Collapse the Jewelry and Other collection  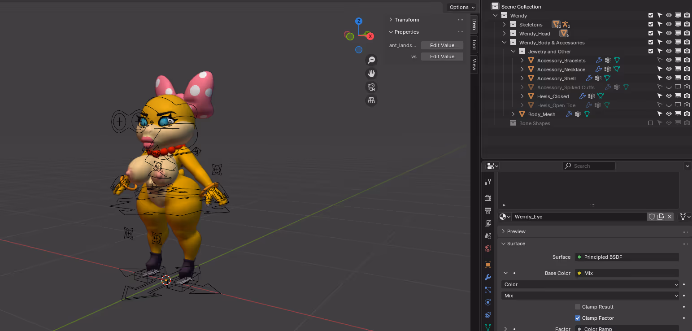click(x=513, y=52)
